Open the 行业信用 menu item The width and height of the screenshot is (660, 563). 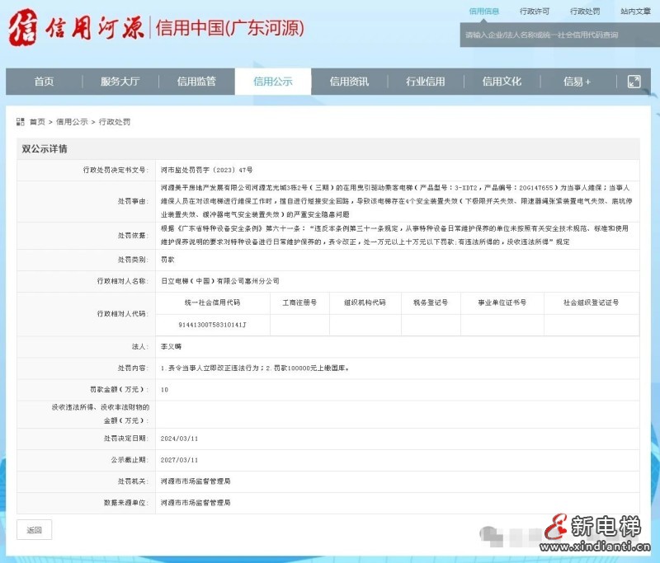(x=426, y=81)
